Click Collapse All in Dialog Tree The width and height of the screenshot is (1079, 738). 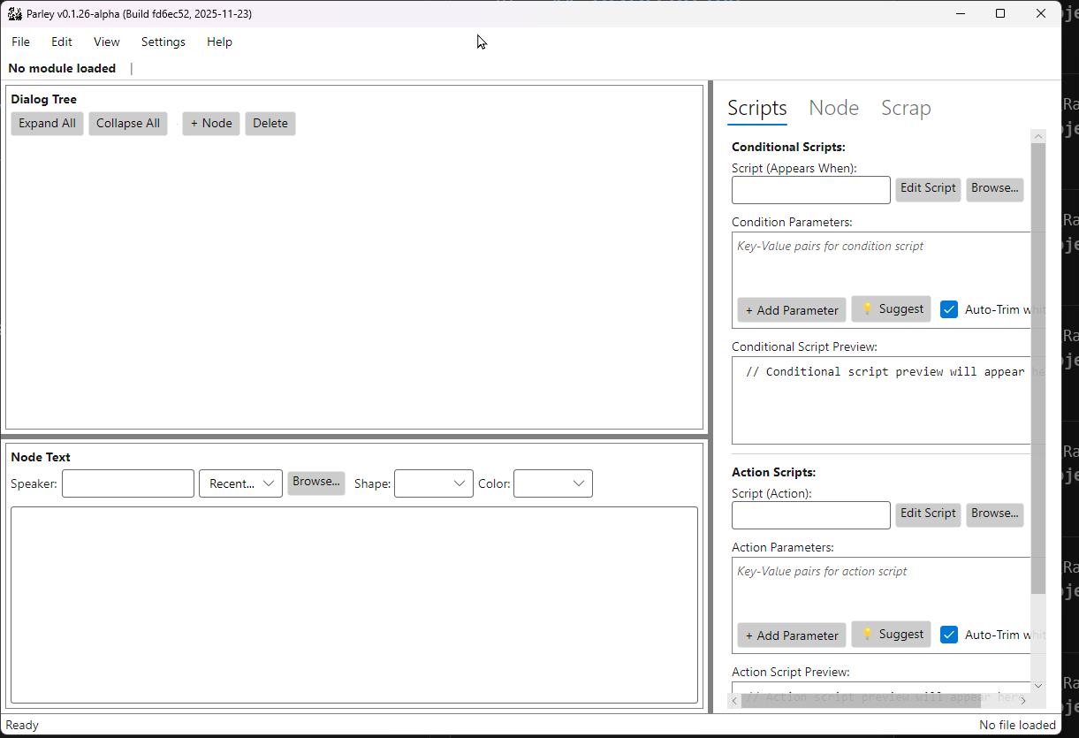click(128, 124)
